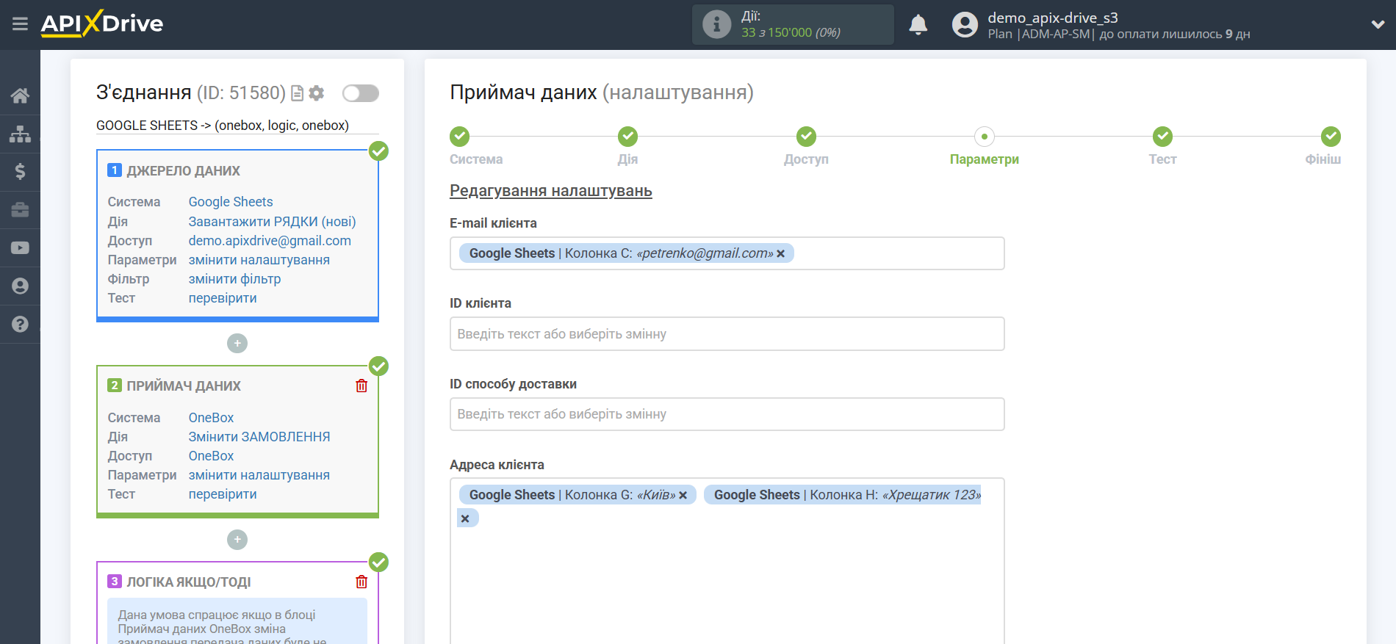Add a block after Джерело даних
The width and height of the screenshot is (1396, 644).
coord(237,343)
